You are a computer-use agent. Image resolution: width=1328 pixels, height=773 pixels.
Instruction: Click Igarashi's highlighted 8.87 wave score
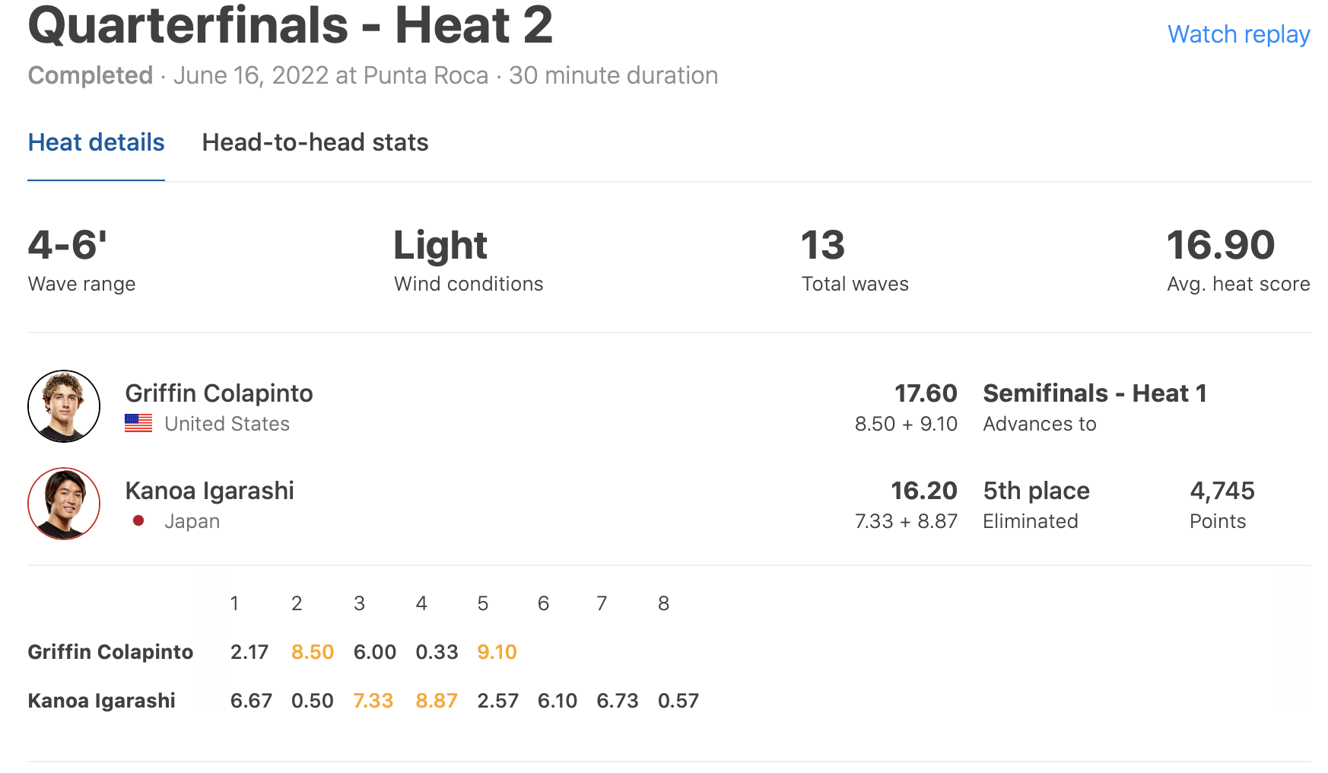[437, 701]
